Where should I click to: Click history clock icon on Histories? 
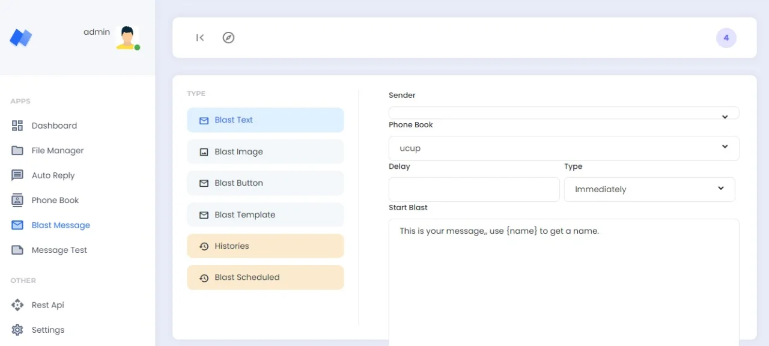point(204,246)
